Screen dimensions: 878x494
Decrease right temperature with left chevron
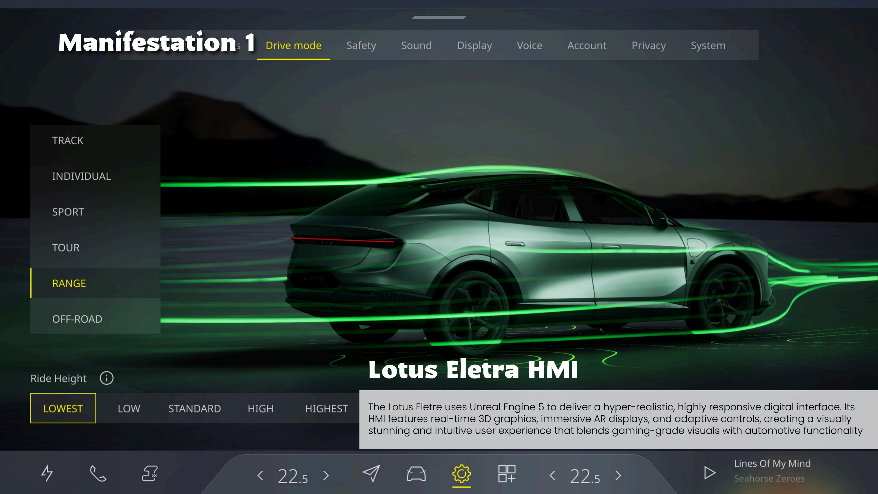click(553, 476)
